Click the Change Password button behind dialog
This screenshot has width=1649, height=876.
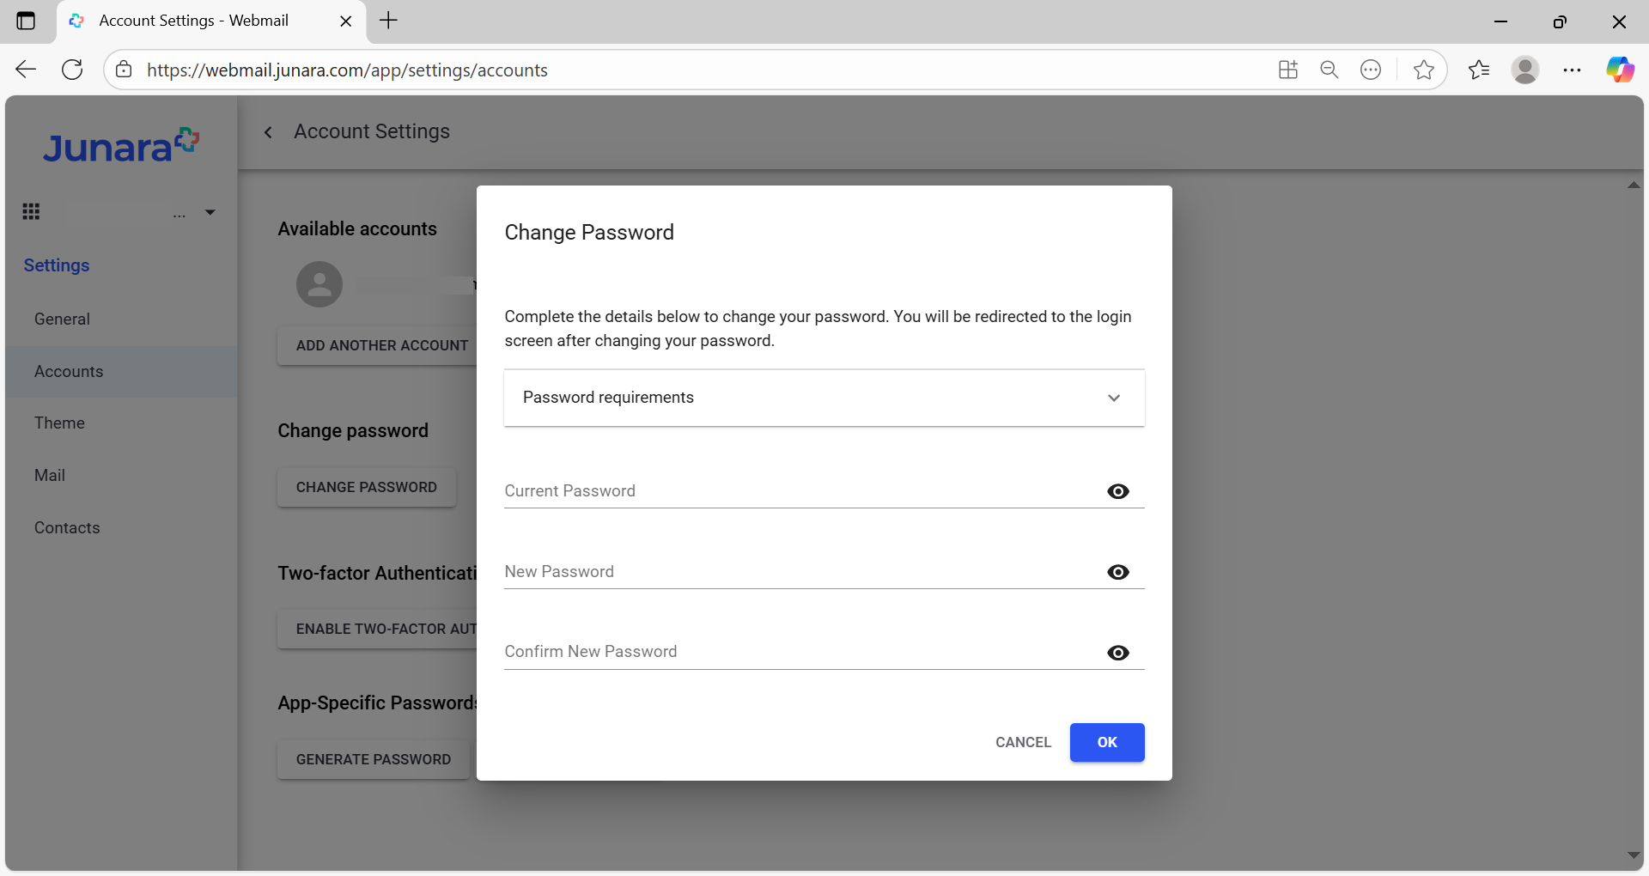coord(367,487)
